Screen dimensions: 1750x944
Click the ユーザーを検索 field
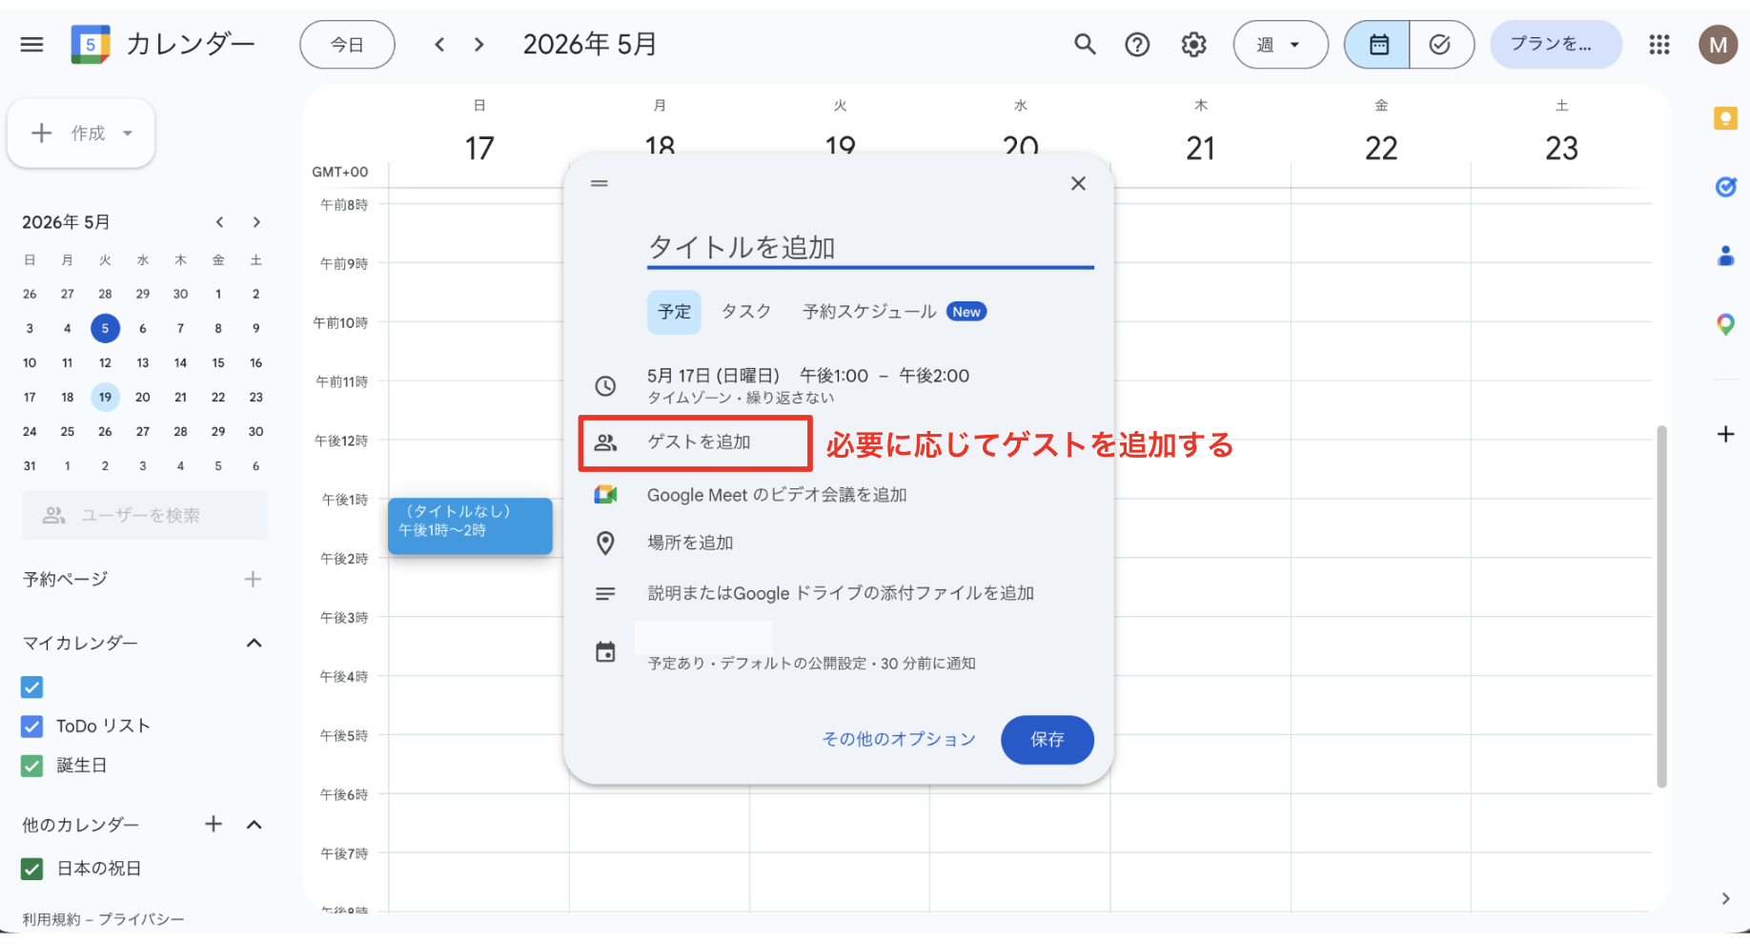145,515
